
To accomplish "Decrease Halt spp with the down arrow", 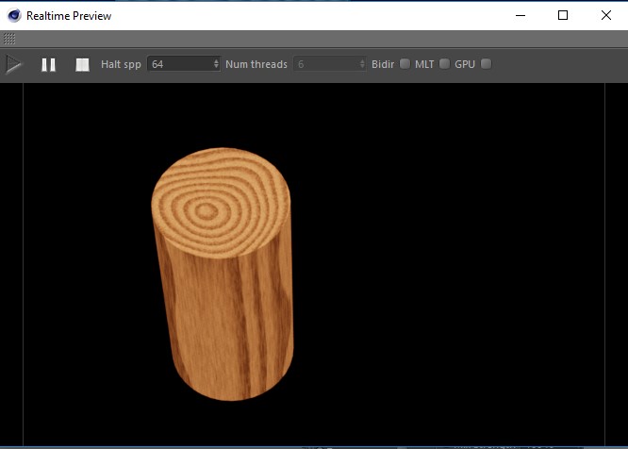I will click(x=217, y=67).
